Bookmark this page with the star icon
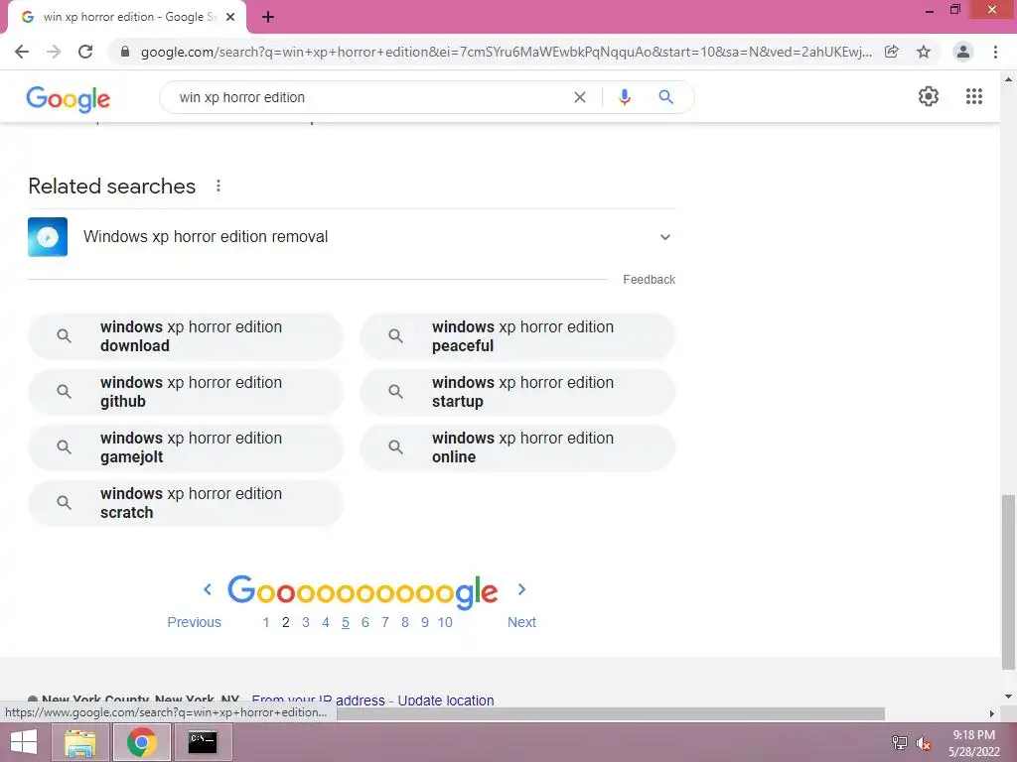This screenshot has height=762, width=1017. (x=924, y=52)
